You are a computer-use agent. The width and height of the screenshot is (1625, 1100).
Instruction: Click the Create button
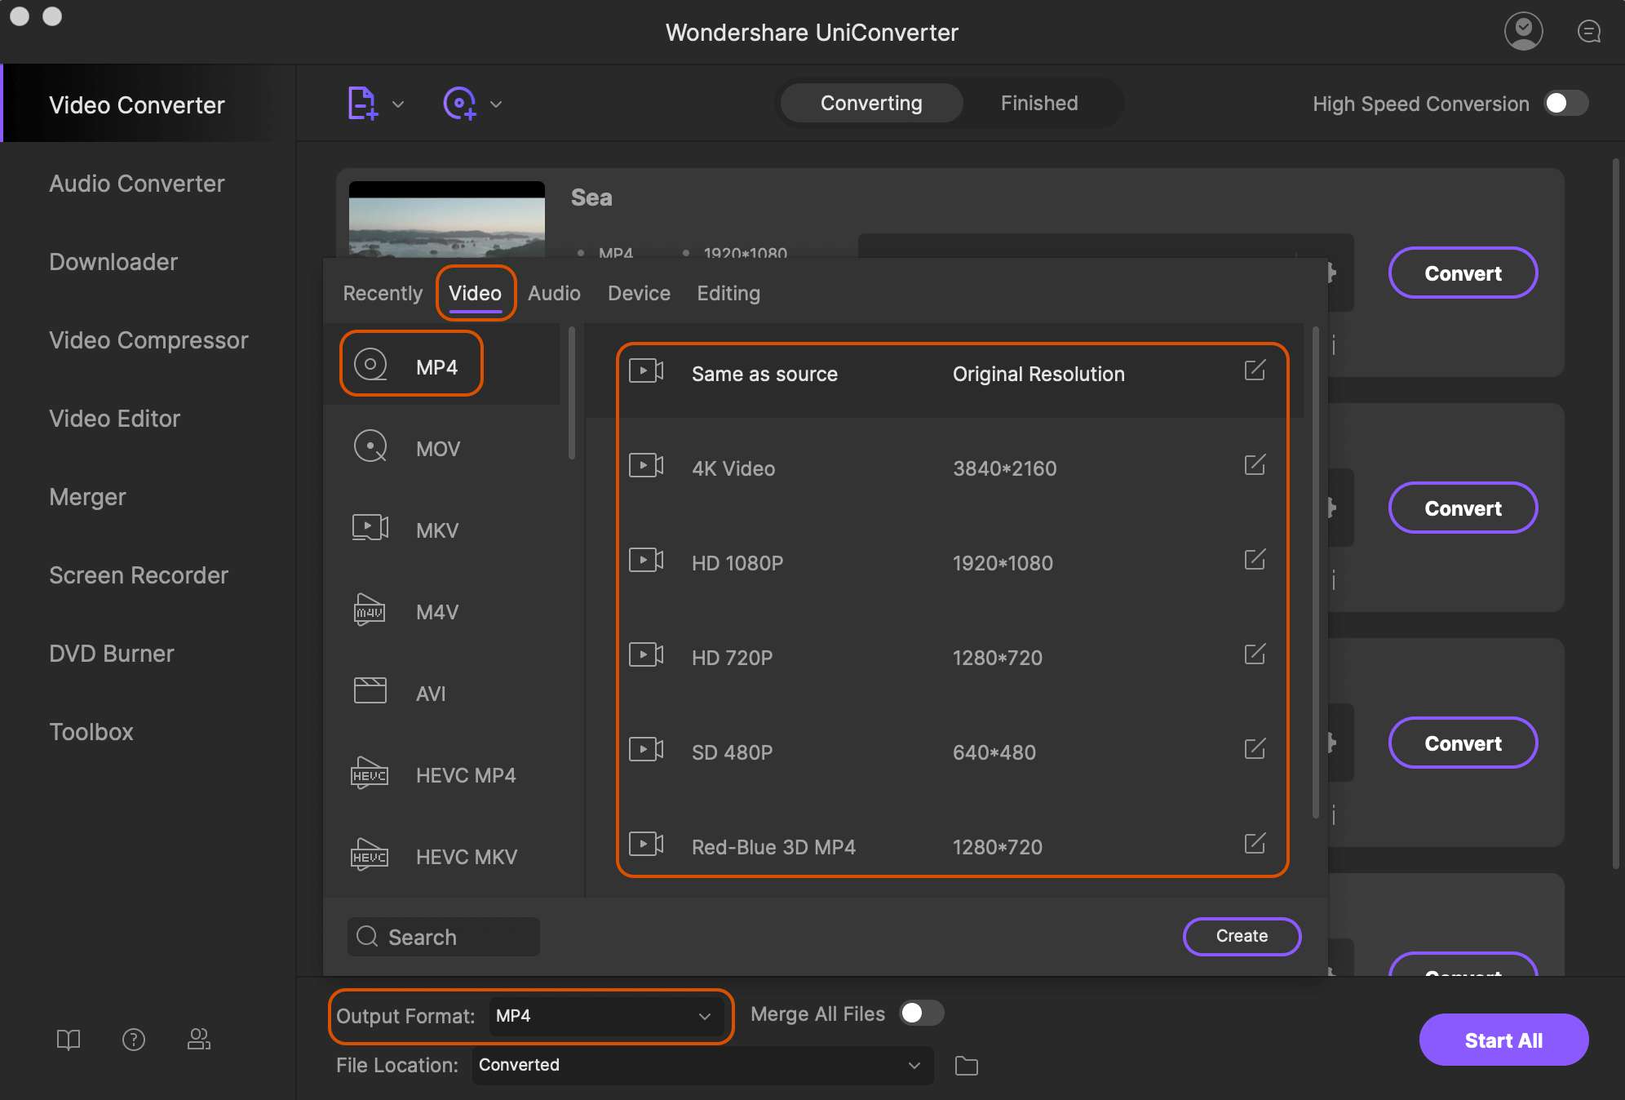(x=1241, y=935)
